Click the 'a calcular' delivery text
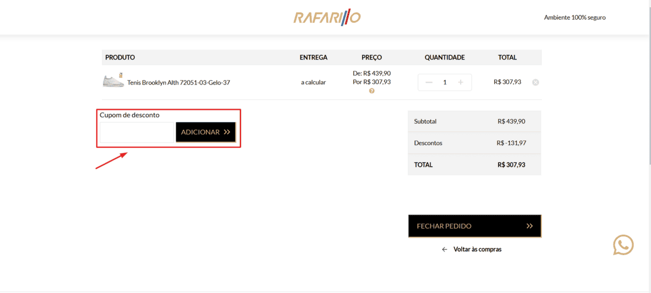This screenshot has height=293, width=651. 313,82
